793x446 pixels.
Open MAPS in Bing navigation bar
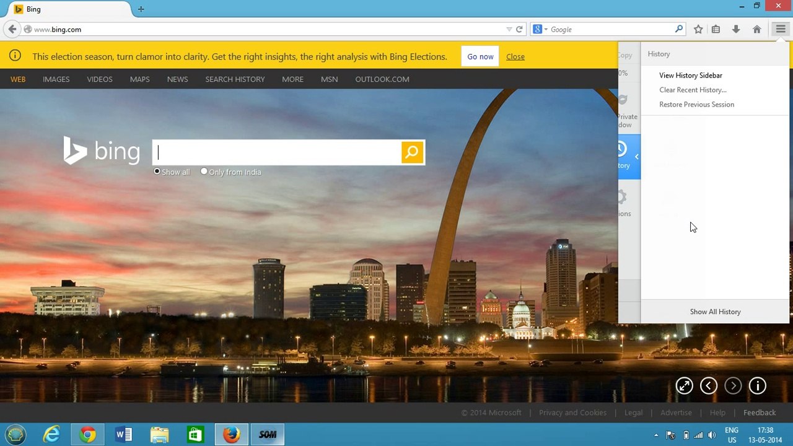[139, 79]
